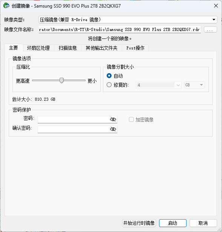The image size is (222, 232).
Task: Switch to the 主要 tab
Action: pyautogui.click(x=14, y=48)
